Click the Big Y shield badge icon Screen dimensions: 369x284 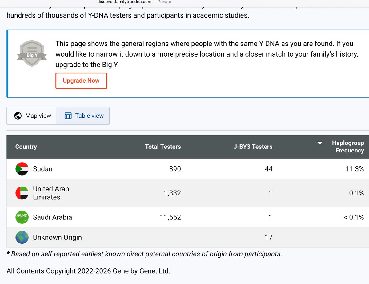tap(32, 53)
